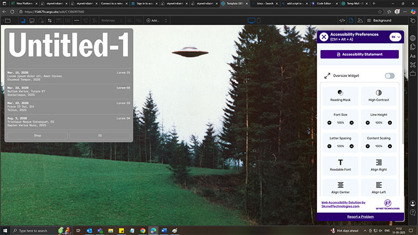Turn on High Contrast mode
Screen dimensions: 418x235
point(379,96)
